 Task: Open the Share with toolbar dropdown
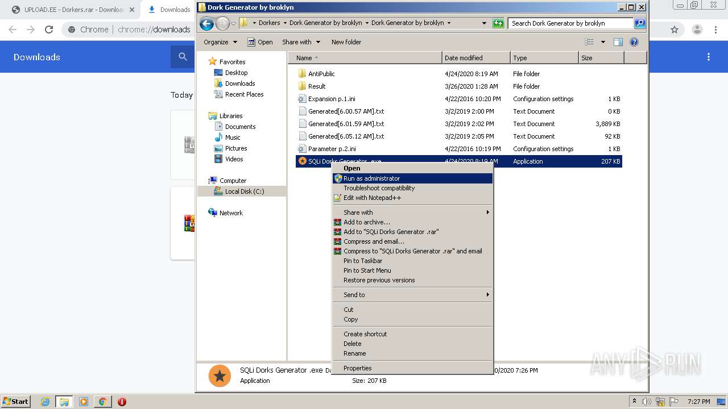301,42
